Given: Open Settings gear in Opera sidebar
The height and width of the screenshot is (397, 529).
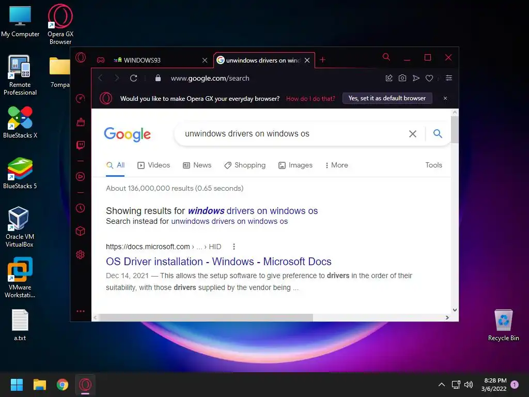Looking at the screenshot, I should click(80, 254).
